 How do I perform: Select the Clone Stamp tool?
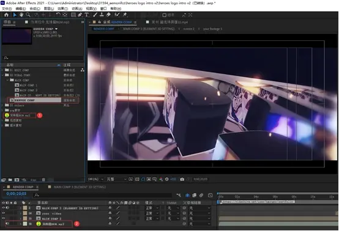(102, 15)
